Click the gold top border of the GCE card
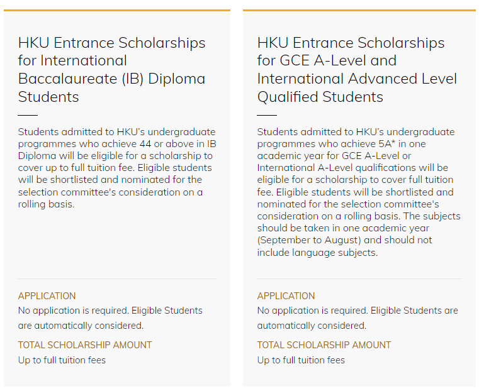Image resolution: width=479 pixels, height=391 pixels. 359,10
